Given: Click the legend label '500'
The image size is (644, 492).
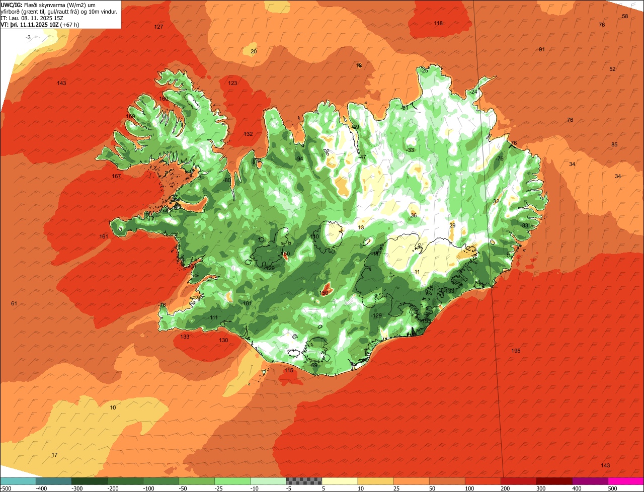Looking at the screenshot, I should click(613, 488).
